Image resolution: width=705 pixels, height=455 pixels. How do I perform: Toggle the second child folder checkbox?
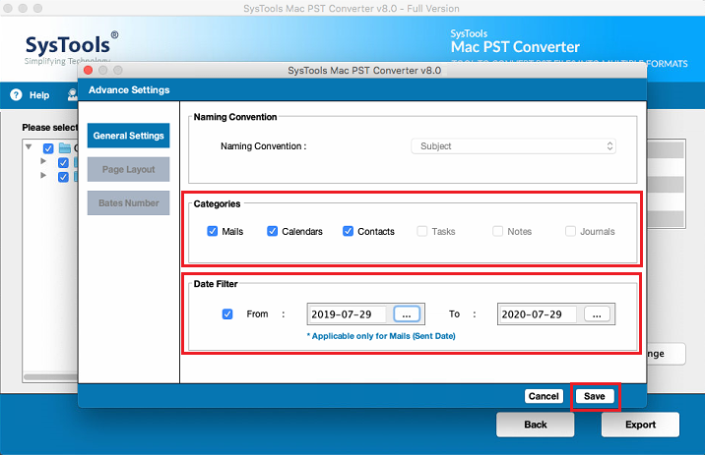point(63,177)
